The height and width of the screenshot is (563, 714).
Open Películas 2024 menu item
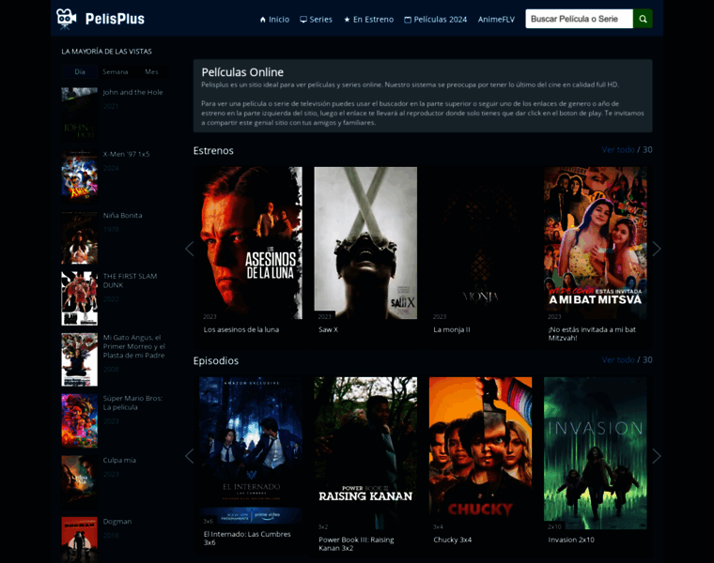[435, 19]
